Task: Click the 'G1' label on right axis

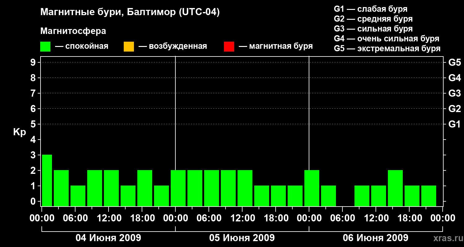Action: [x=454, y=124]
